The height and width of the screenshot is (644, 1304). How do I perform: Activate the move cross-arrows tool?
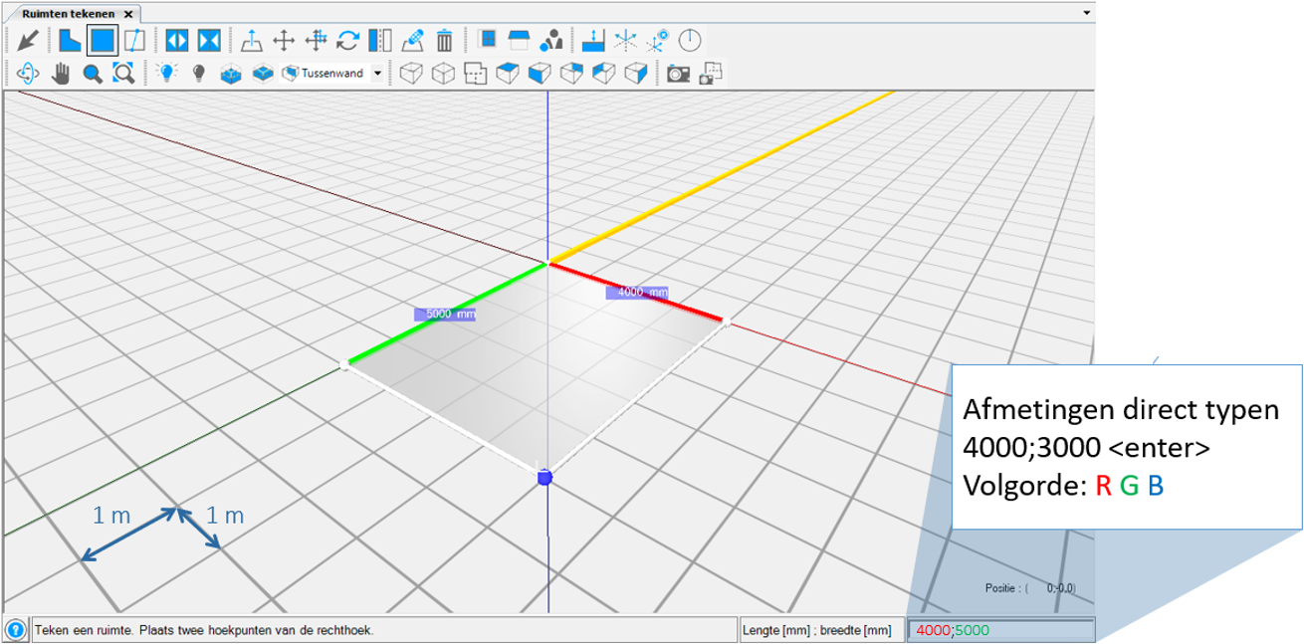point(283,41)
